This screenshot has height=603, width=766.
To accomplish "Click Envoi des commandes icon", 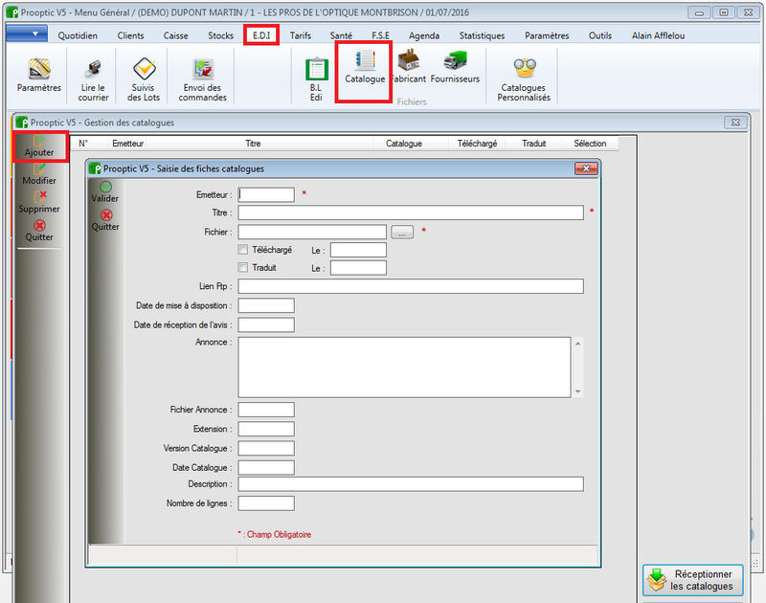I will click(x=202, y=79).
